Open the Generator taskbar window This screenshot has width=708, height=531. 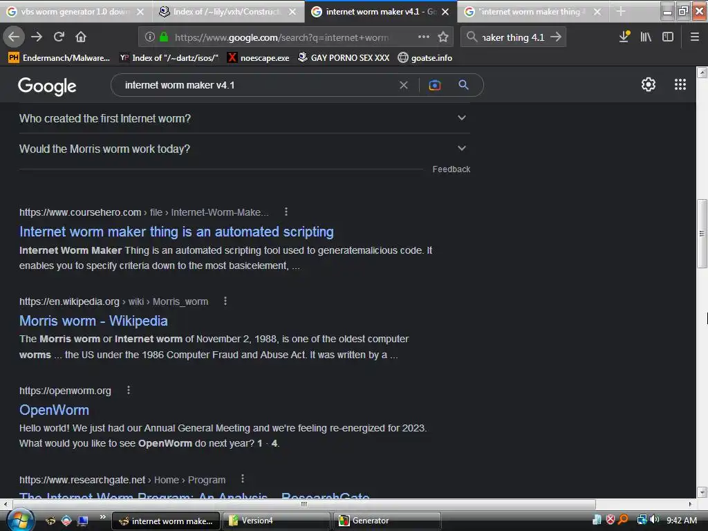387,521
